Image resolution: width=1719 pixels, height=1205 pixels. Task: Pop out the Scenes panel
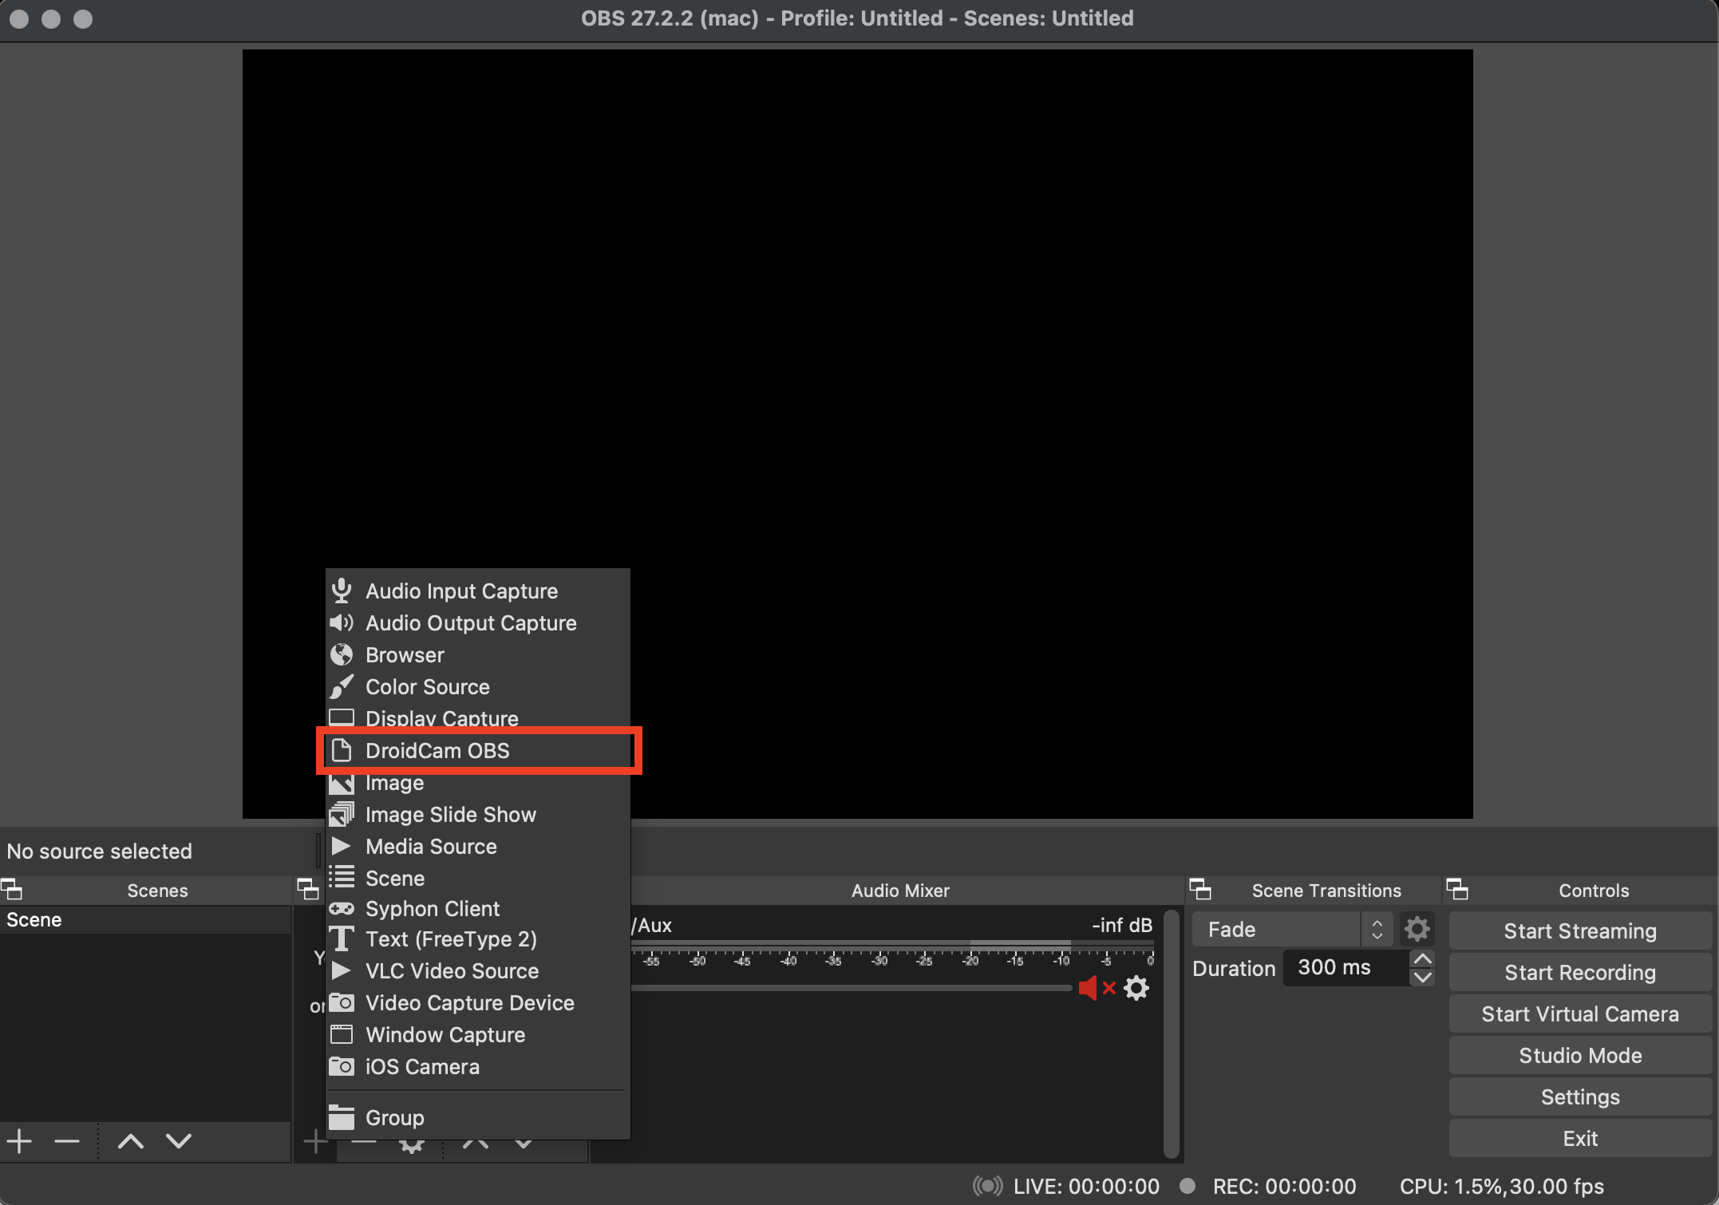[11, 890]
